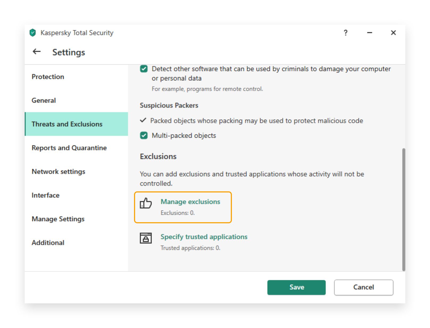Click the Exclusions: 0. count text

(178, 213)
